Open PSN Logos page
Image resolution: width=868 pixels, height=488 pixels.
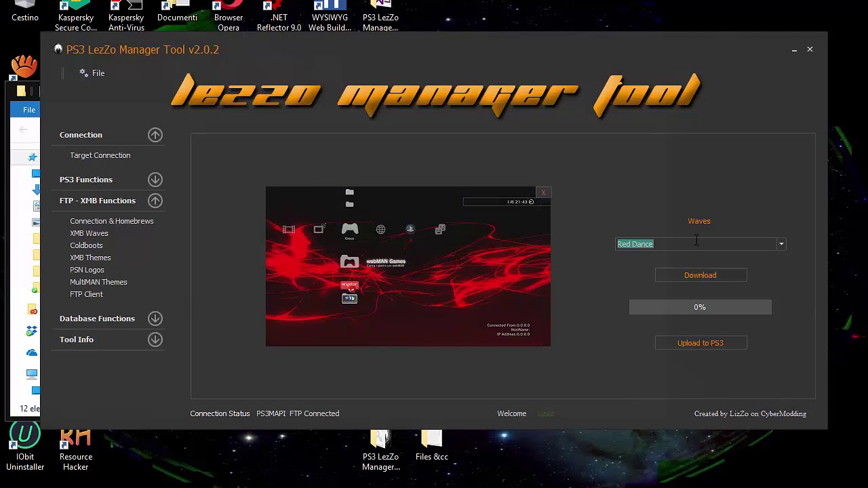(87, 270)
